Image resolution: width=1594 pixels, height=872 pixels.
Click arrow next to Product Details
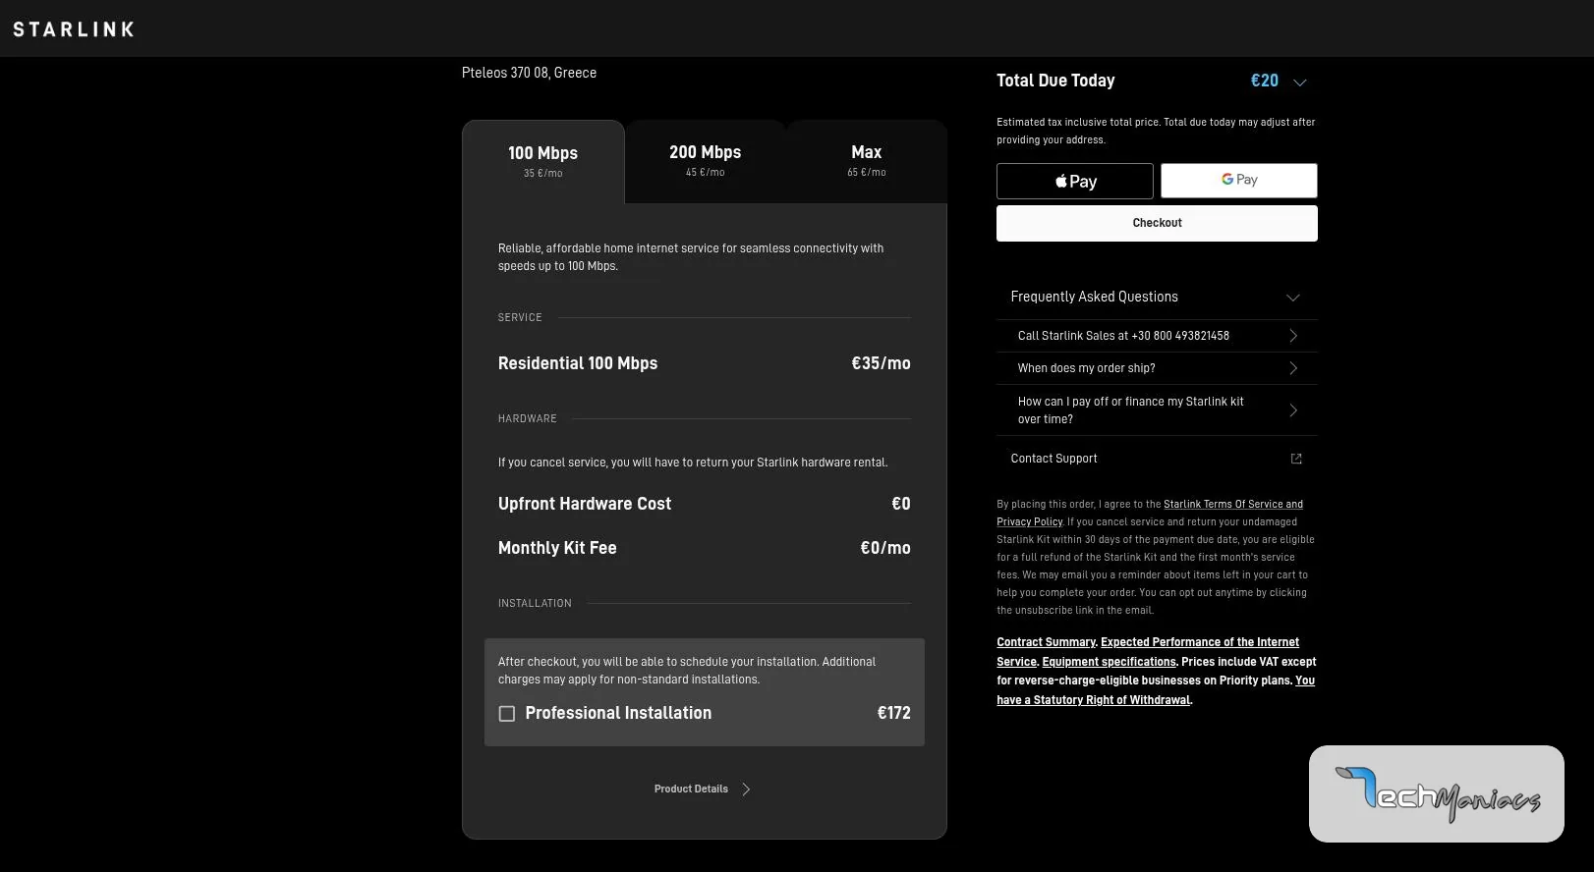click(746, 790)
